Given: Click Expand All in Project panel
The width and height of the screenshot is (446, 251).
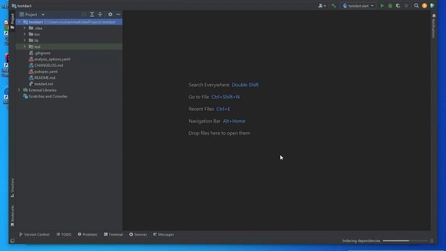Looking at the screenshot, I should click(92, 15).
